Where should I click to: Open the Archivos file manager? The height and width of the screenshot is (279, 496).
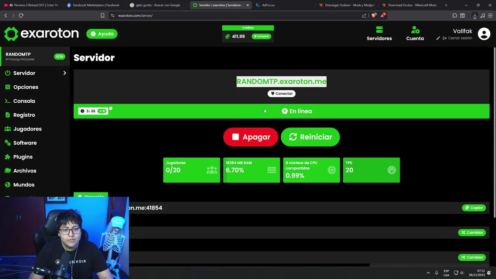(x=25, y=170)
